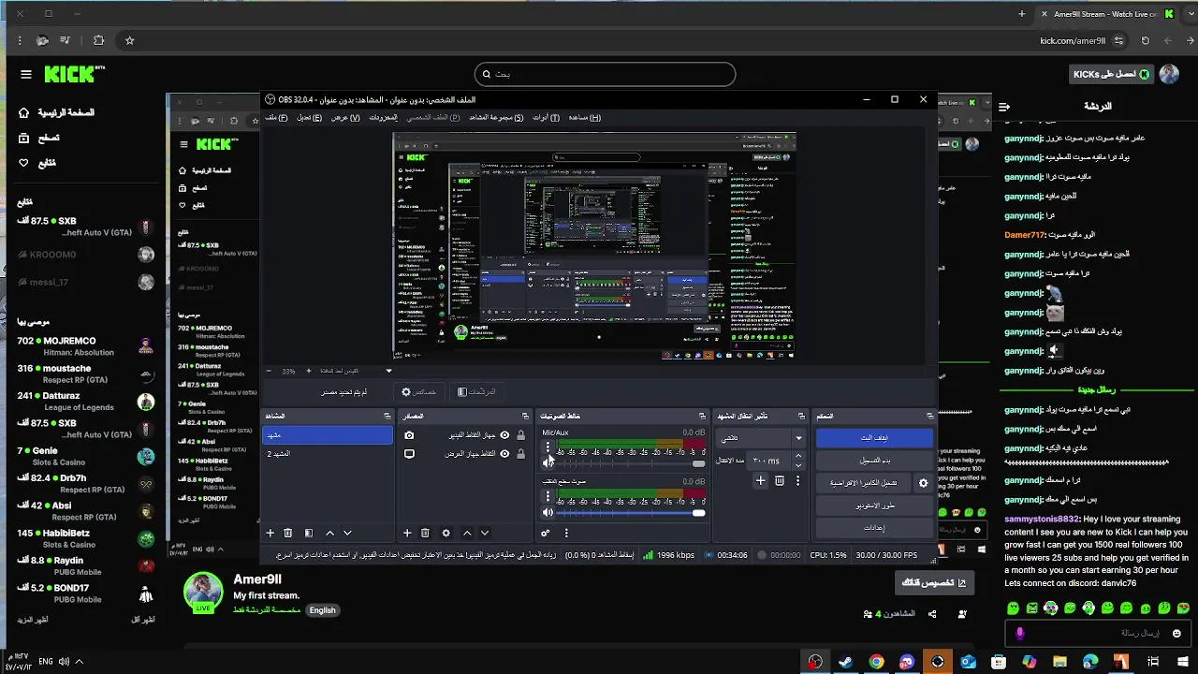Adjust desktop audio volume slider
This screenshot has height=674, width=1198.
[x=631, y=513]
